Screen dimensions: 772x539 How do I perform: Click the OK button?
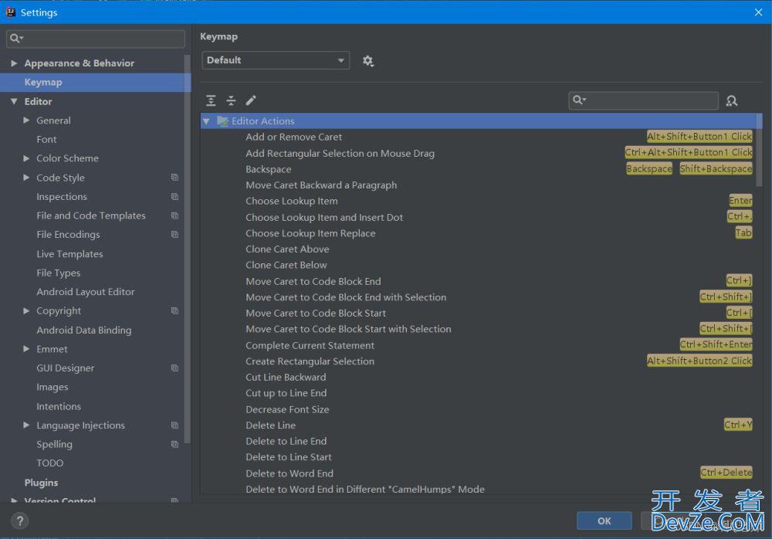pyautogui.click(x=604, y=520)
